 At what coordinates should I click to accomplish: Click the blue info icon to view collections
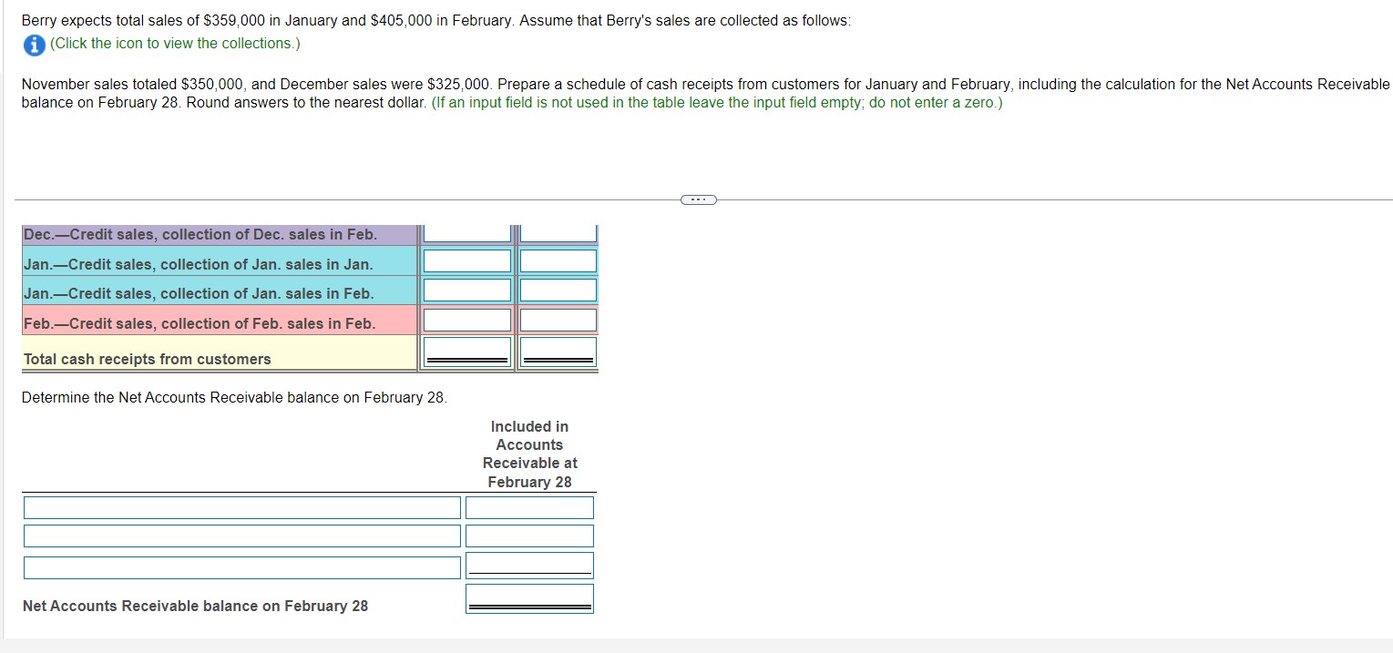click(x=32, y=43)
